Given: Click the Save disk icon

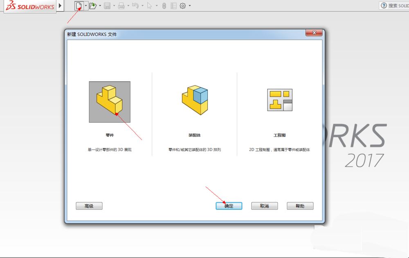Looking at the screenshot, I should click(x=107, y=5).
